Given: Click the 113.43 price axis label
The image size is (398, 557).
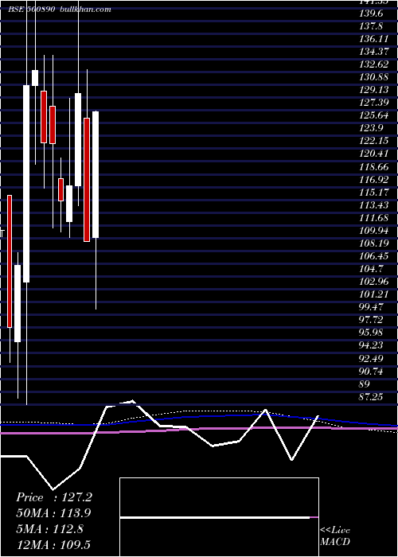Looking at the screenshot, I should (x=373, y=205).
